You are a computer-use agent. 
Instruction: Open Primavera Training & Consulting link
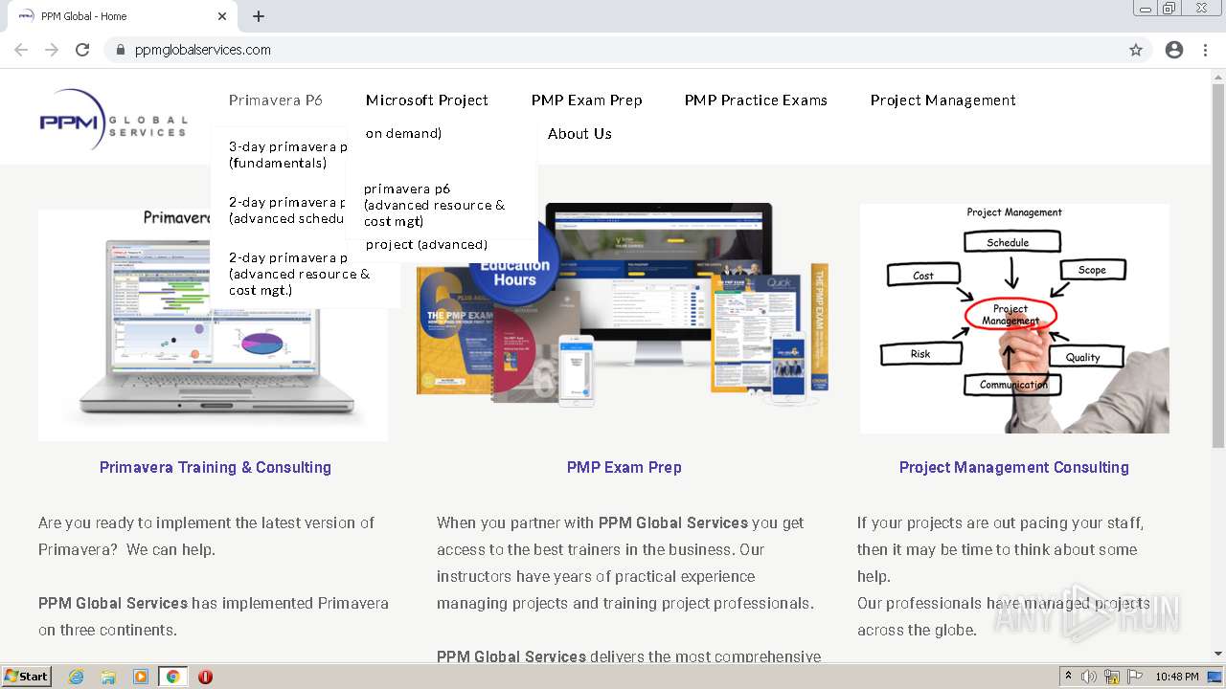(216, 467)
